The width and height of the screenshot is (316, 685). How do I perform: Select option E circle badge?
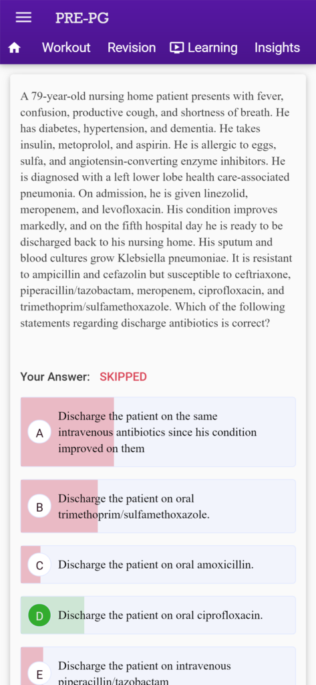(39, 674)
